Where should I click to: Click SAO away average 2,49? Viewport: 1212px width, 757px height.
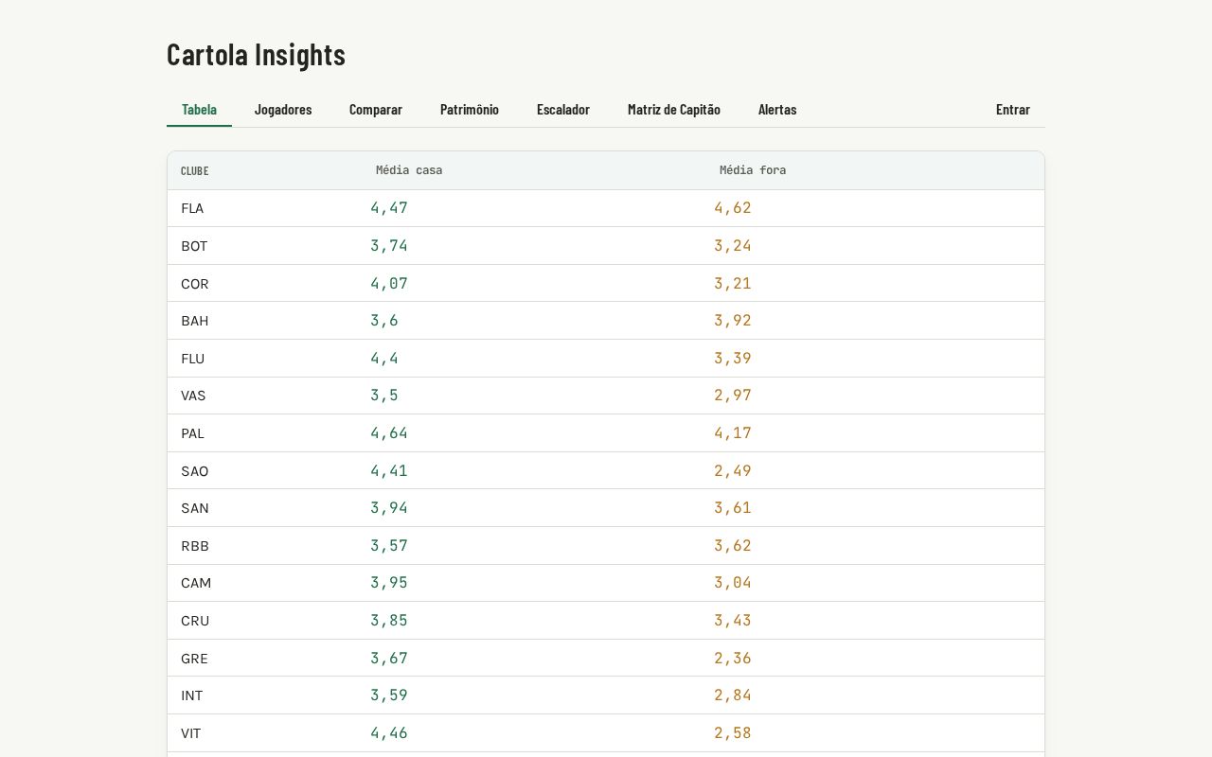[x=733, y=471]
